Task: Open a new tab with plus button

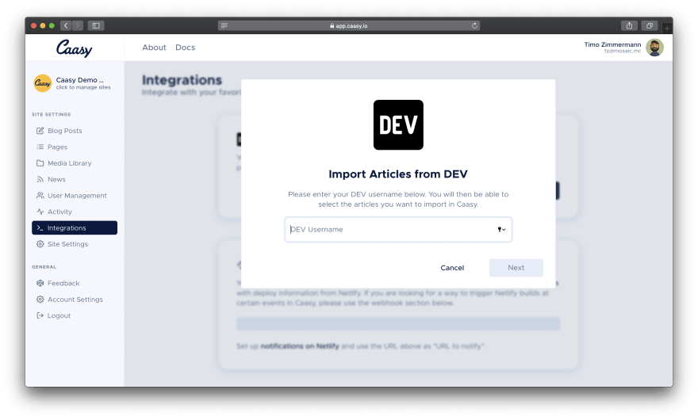Action: click(x=667, y=29)
